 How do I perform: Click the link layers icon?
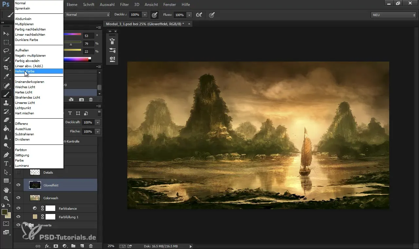coord(38,246)
